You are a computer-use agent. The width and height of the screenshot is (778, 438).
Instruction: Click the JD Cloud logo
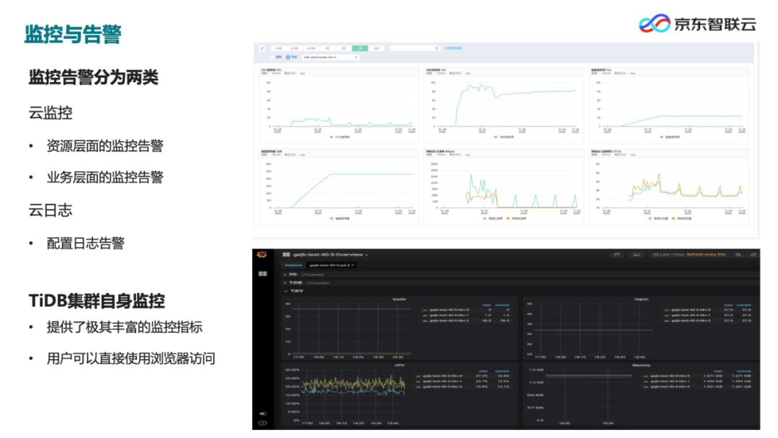697,23
